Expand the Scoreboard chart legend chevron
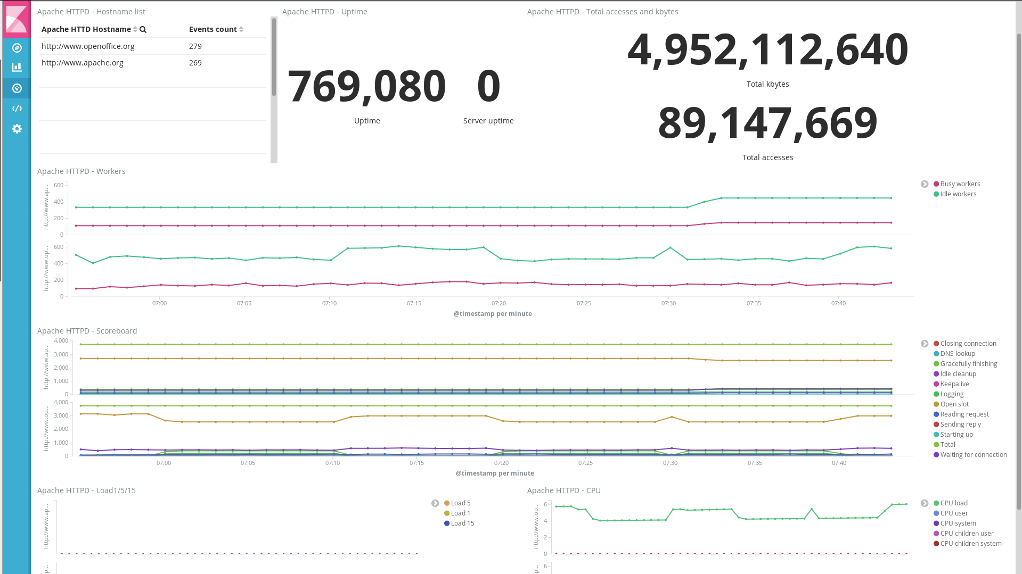Viewport: 1022px width, 574px height. coord(924,343)
